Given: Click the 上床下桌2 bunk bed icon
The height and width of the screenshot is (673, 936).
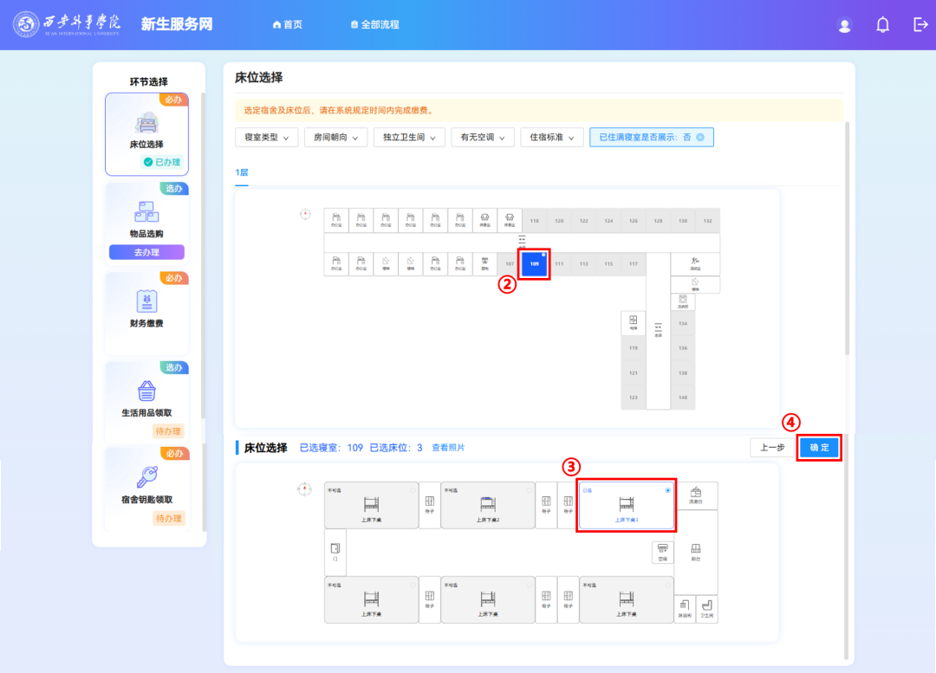Looking at the screenshot, I should tap(488, 505).
